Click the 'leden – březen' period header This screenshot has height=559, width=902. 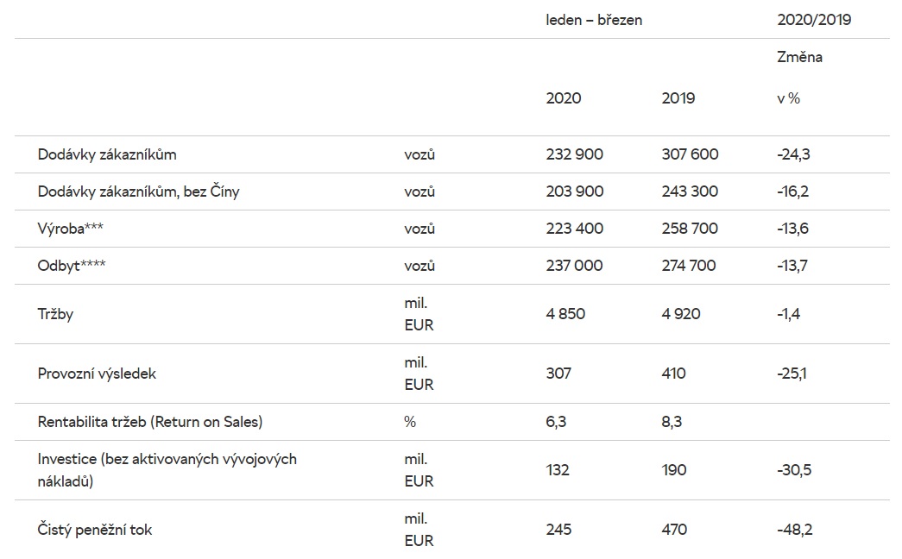point(594,20)
